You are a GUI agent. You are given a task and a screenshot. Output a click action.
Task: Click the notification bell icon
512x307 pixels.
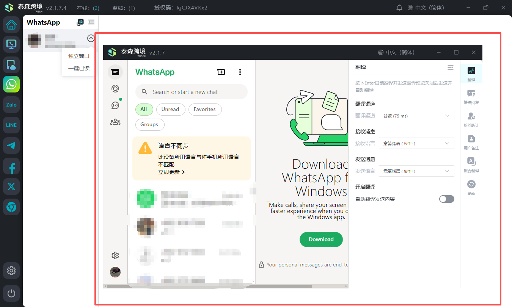399,8
